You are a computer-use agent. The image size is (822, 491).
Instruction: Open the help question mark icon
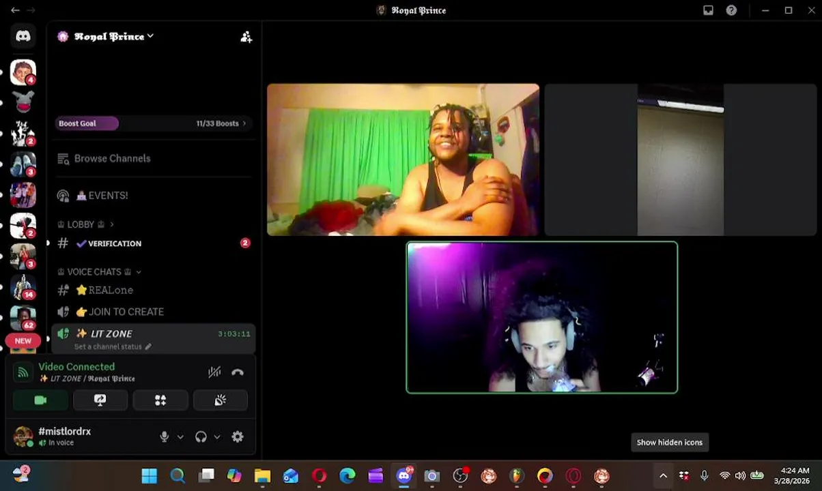pyautogui.click(x=731, y=10)
